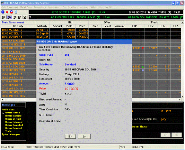The height and width of the screenshot is (150, 185).
Task: Select the SG market toggle button
Action: [9, 17]
